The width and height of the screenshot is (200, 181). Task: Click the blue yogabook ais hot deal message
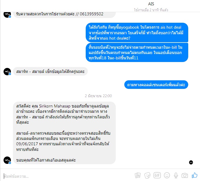pyautogui.click(x=137, y=32)
